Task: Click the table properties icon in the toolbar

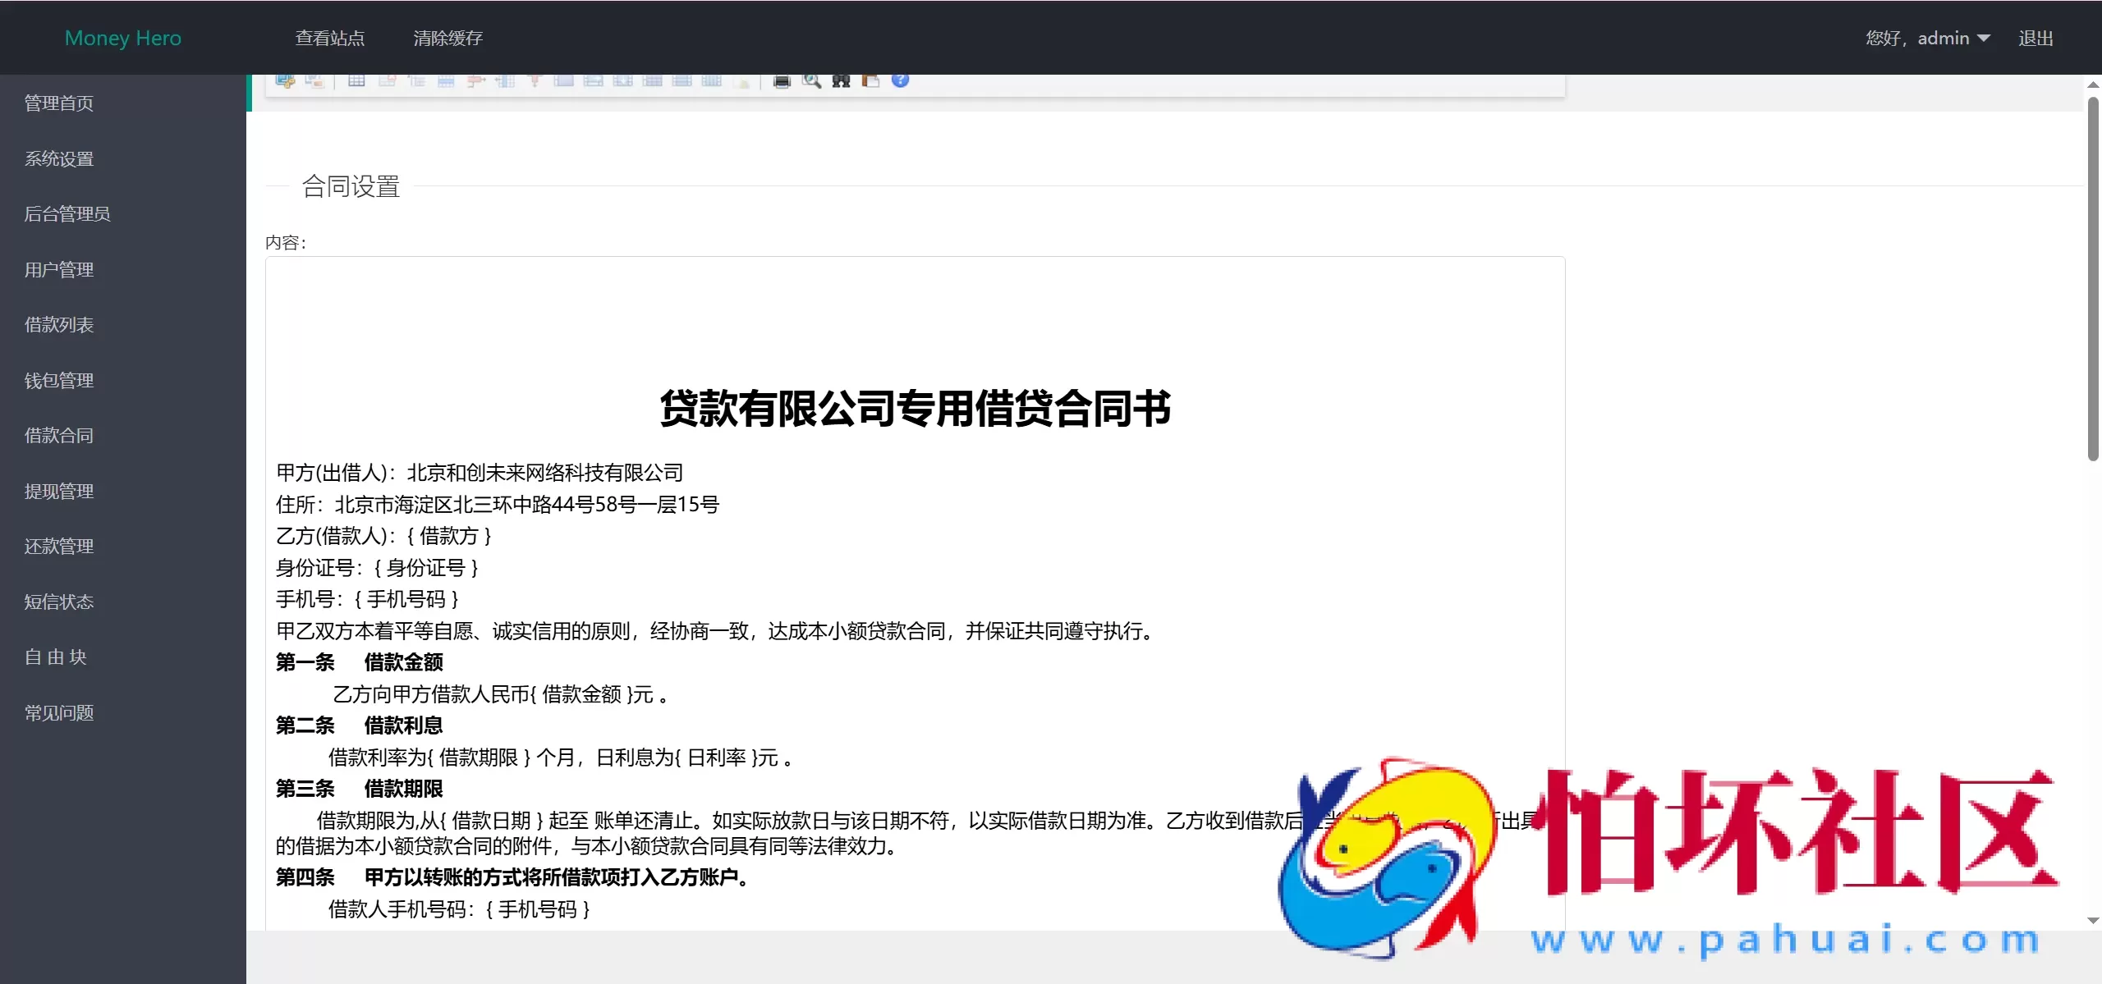Action: click(x=417, y=80)
